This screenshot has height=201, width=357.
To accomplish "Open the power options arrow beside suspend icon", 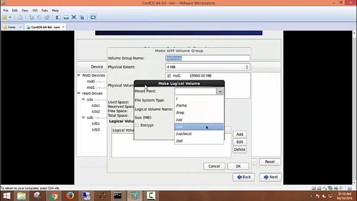I will point(10,17).
